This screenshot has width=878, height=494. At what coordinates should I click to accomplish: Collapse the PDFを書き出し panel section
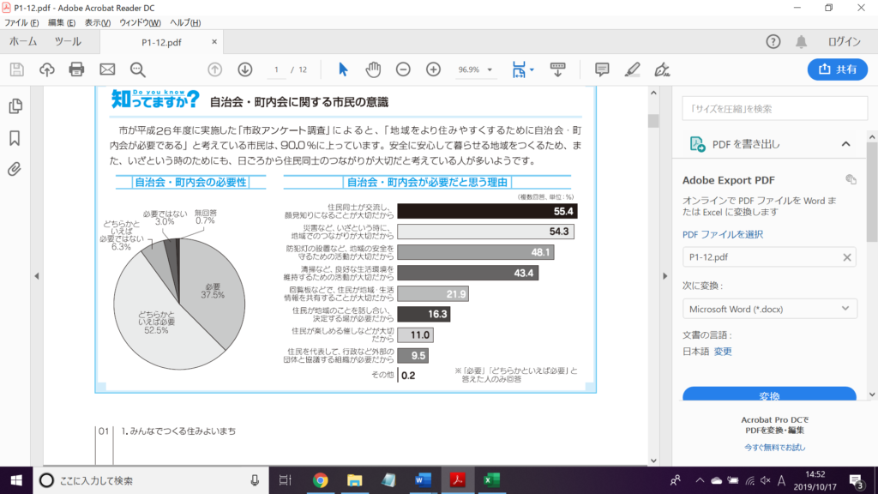[845, 144]
